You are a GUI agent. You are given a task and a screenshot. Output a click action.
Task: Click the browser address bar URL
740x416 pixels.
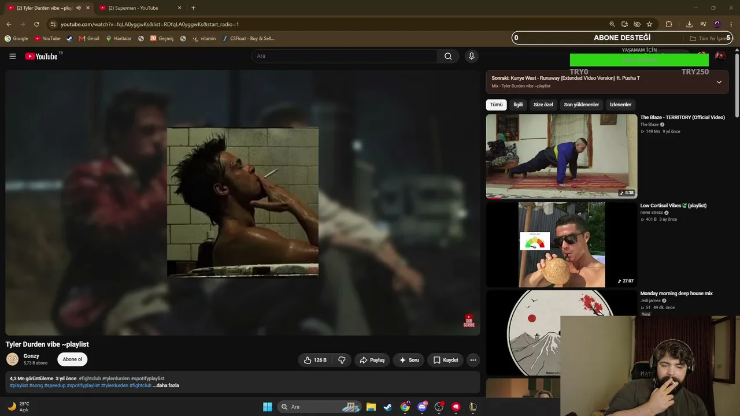click(x=150, y=24)
